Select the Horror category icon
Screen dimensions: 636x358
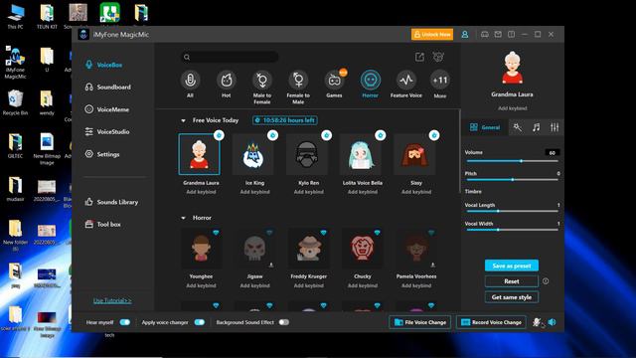pos(371,81)
